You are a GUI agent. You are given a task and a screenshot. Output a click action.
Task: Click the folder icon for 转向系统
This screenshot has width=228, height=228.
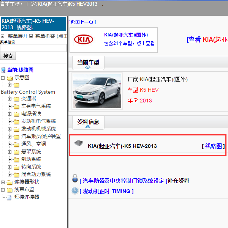tap(16, 167)
